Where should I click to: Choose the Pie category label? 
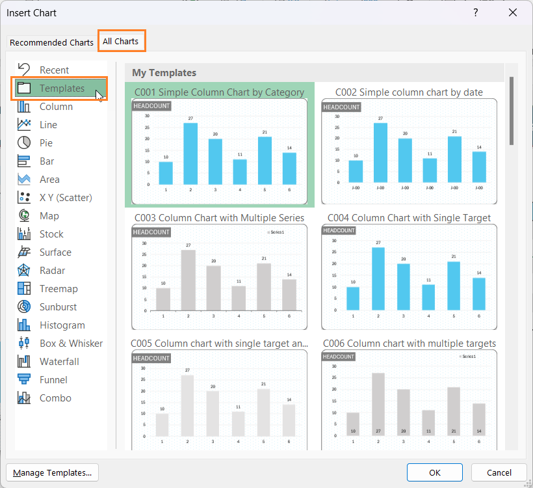point(46,143)
